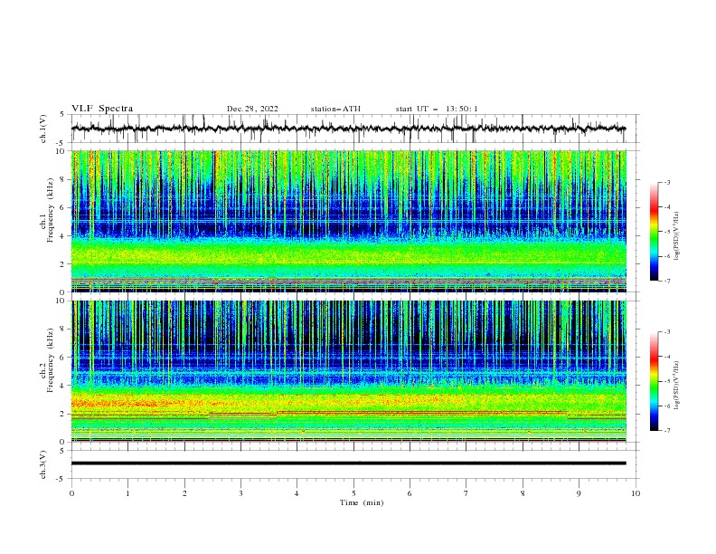Click the ch.2 color bar log(PSD) unit label

pyautogui.click(x=677, y=386)
